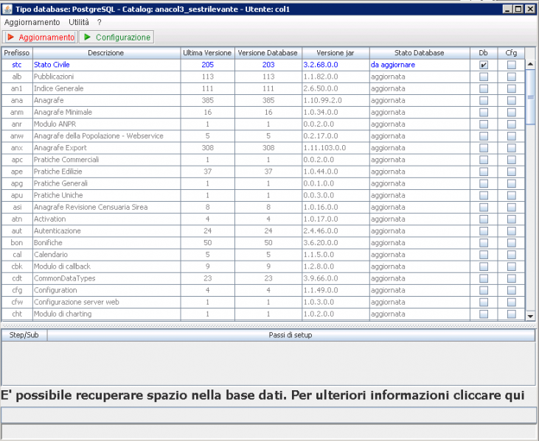Viewport: 539px width, 441px height.
Task: Click the recover database space info link
Action: (262, 395)
